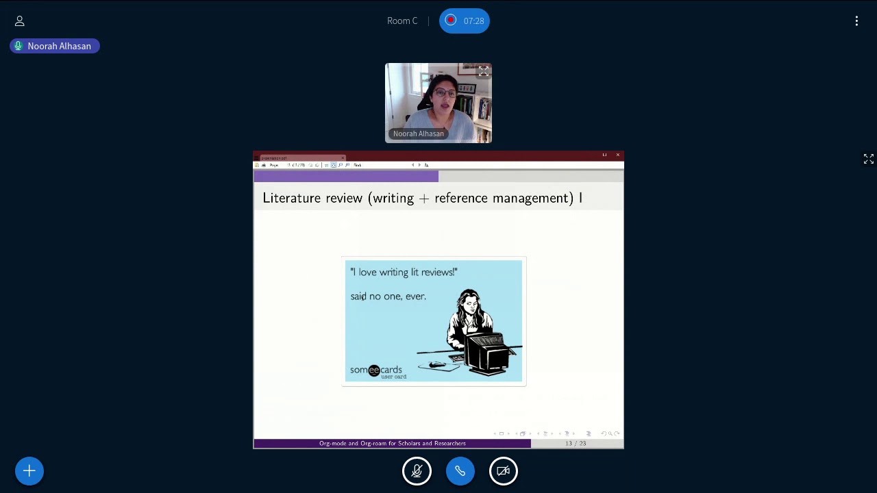877x493 pixels.
Task: Click the zoom in magnifier in PDF toolbar
Action: (x=347, y=165)
